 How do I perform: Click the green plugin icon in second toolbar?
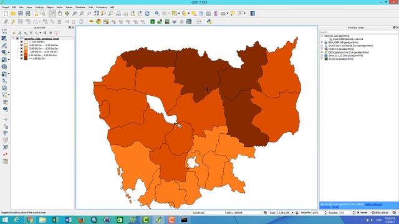click(152, 22)
